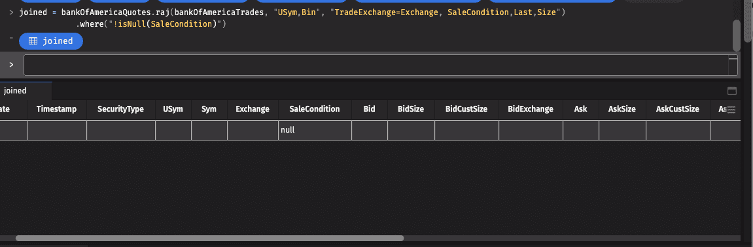Image resolution: width=753 pixels, height=247 pixels.
Task: Click the table icon inside the joined button
Action: 33,41
